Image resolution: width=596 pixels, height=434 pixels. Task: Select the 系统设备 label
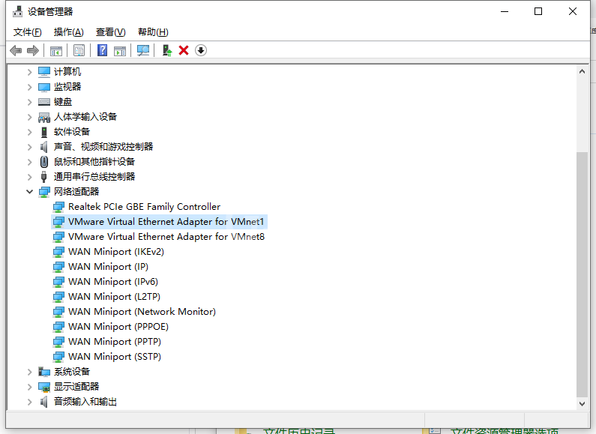point(72,372)
